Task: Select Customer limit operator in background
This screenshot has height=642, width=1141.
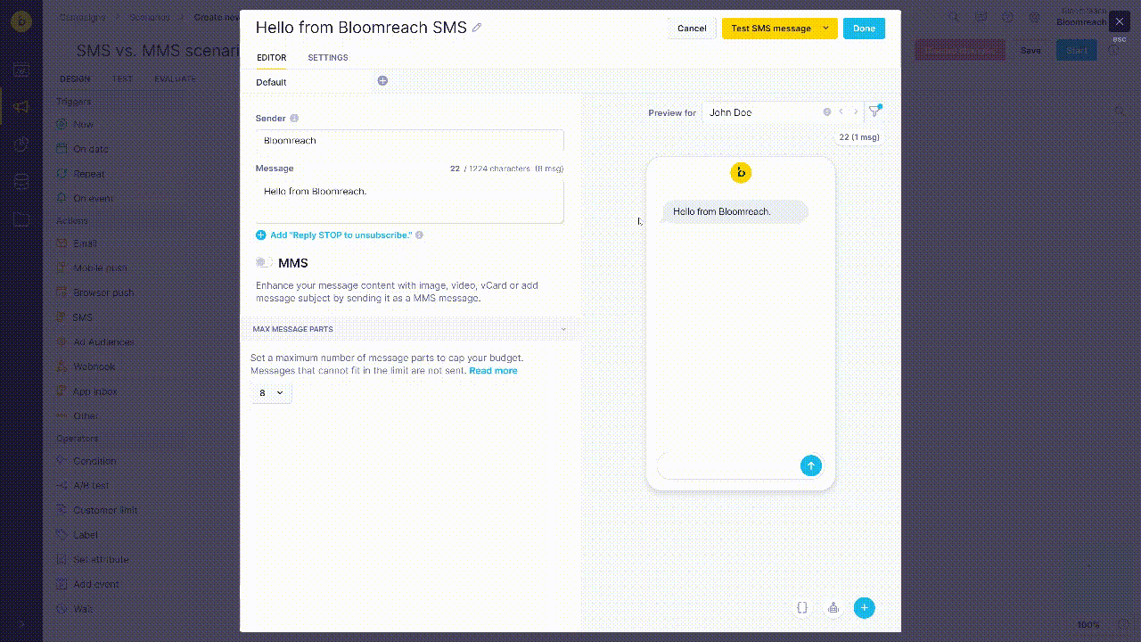Action: 96,511
